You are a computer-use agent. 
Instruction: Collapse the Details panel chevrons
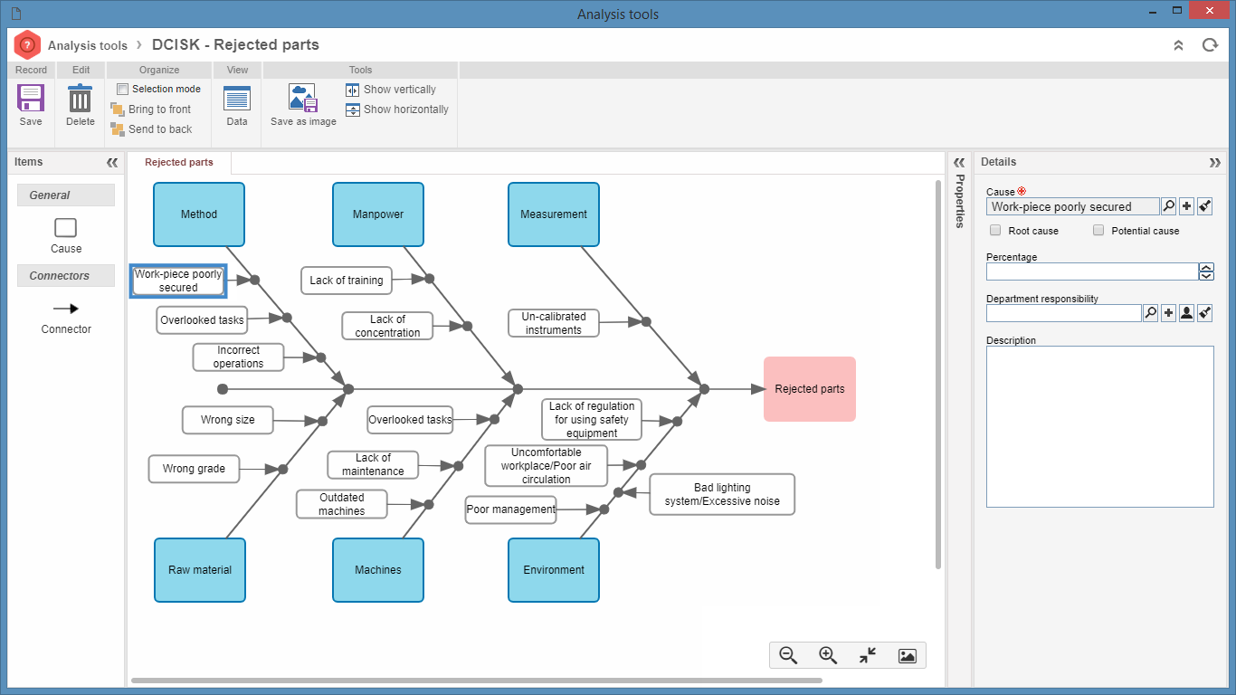click(x=1214, y=163)
